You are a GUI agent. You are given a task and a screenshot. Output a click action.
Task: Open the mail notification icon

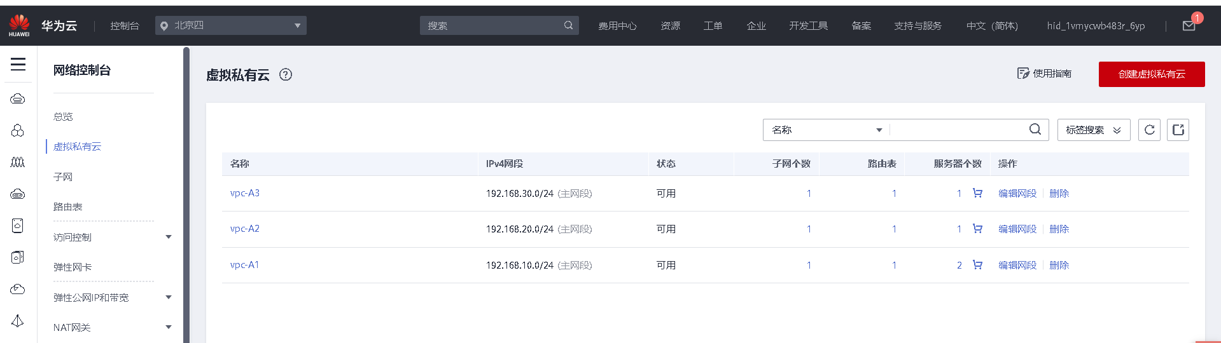(x=1189, y=26)
